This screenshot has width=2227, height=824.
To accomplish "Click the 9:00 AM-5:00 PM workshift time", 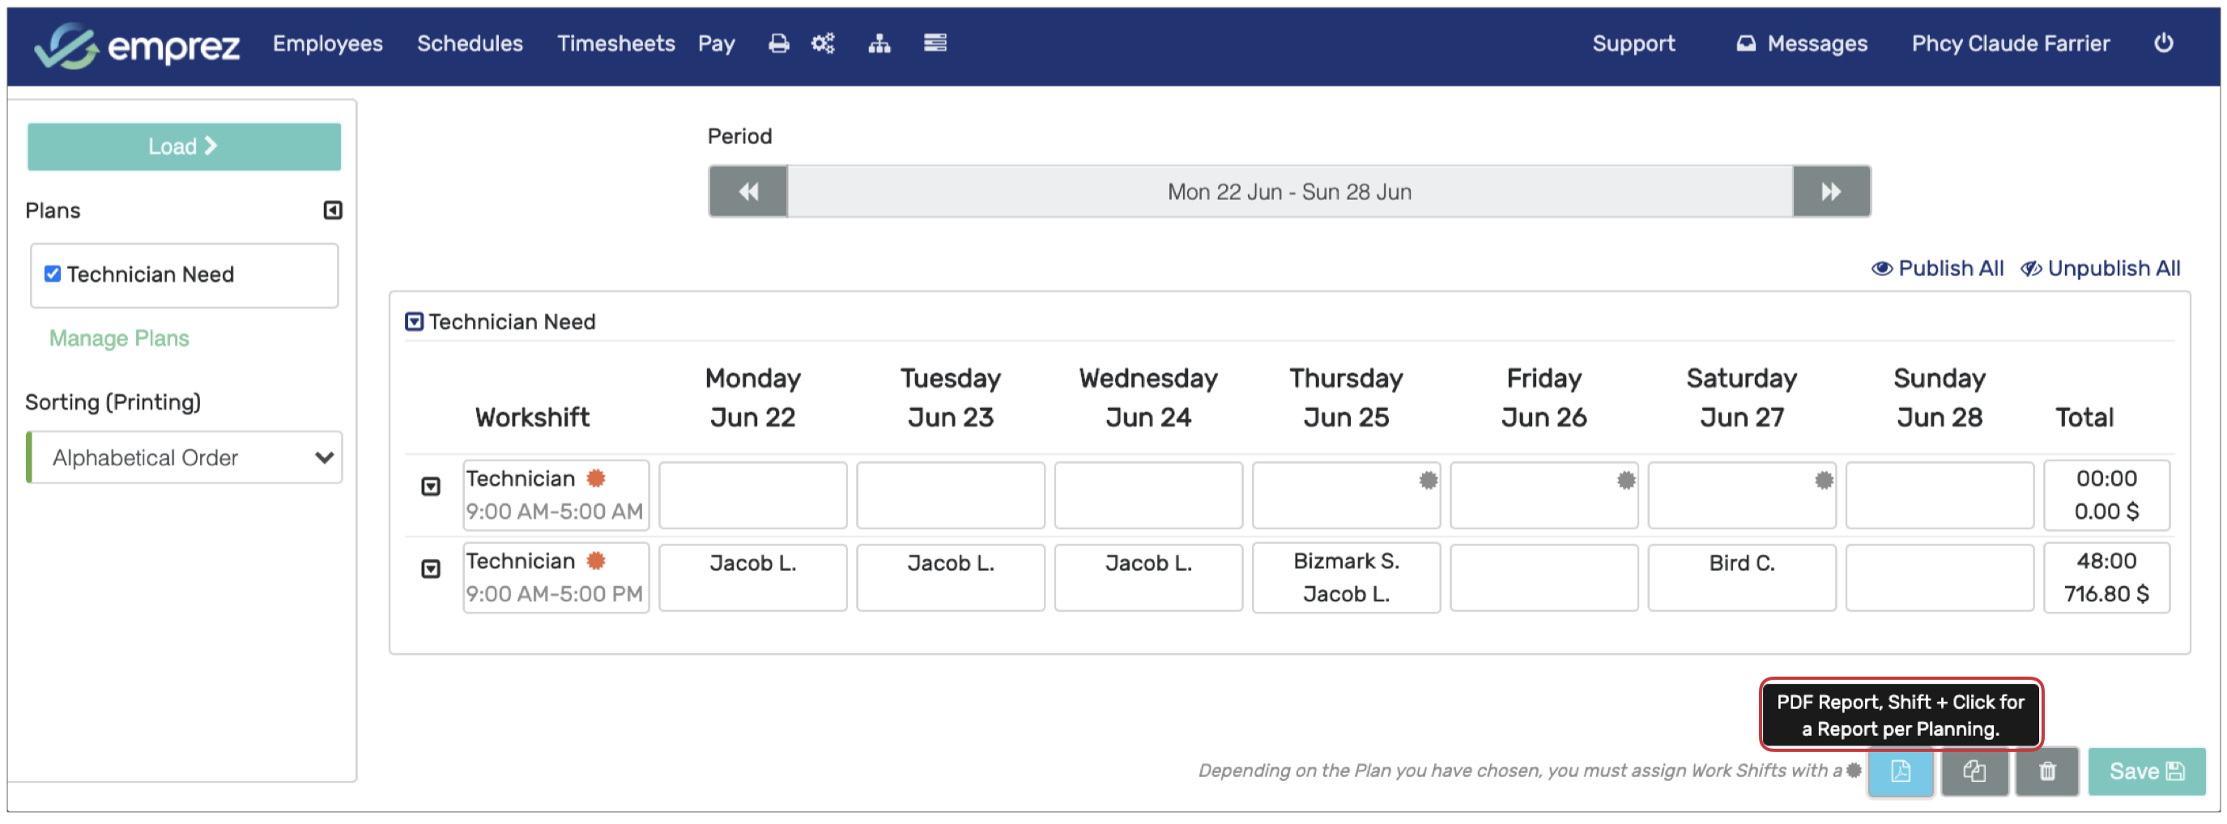I will [554, 594].
